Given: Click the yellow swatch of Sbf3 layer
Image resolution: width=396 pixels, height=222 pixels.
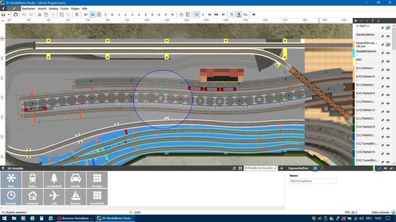Looking at the screenshot, I should coord(354,61).
